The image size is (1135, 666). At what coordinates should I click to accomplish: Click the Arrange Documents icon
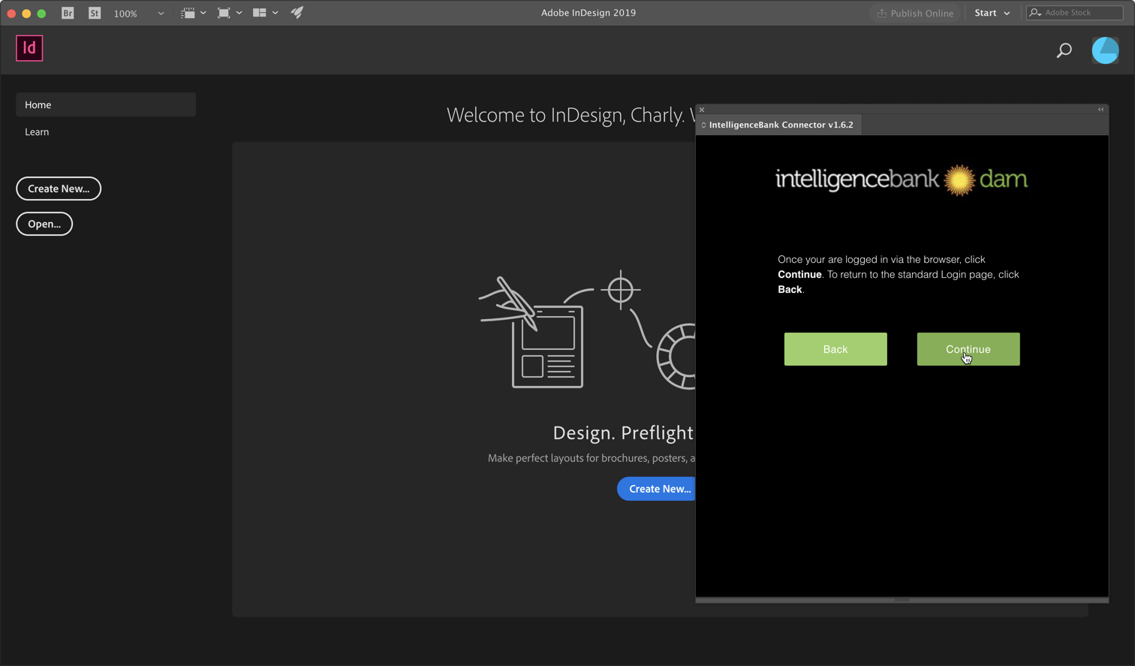coord(260,13)
